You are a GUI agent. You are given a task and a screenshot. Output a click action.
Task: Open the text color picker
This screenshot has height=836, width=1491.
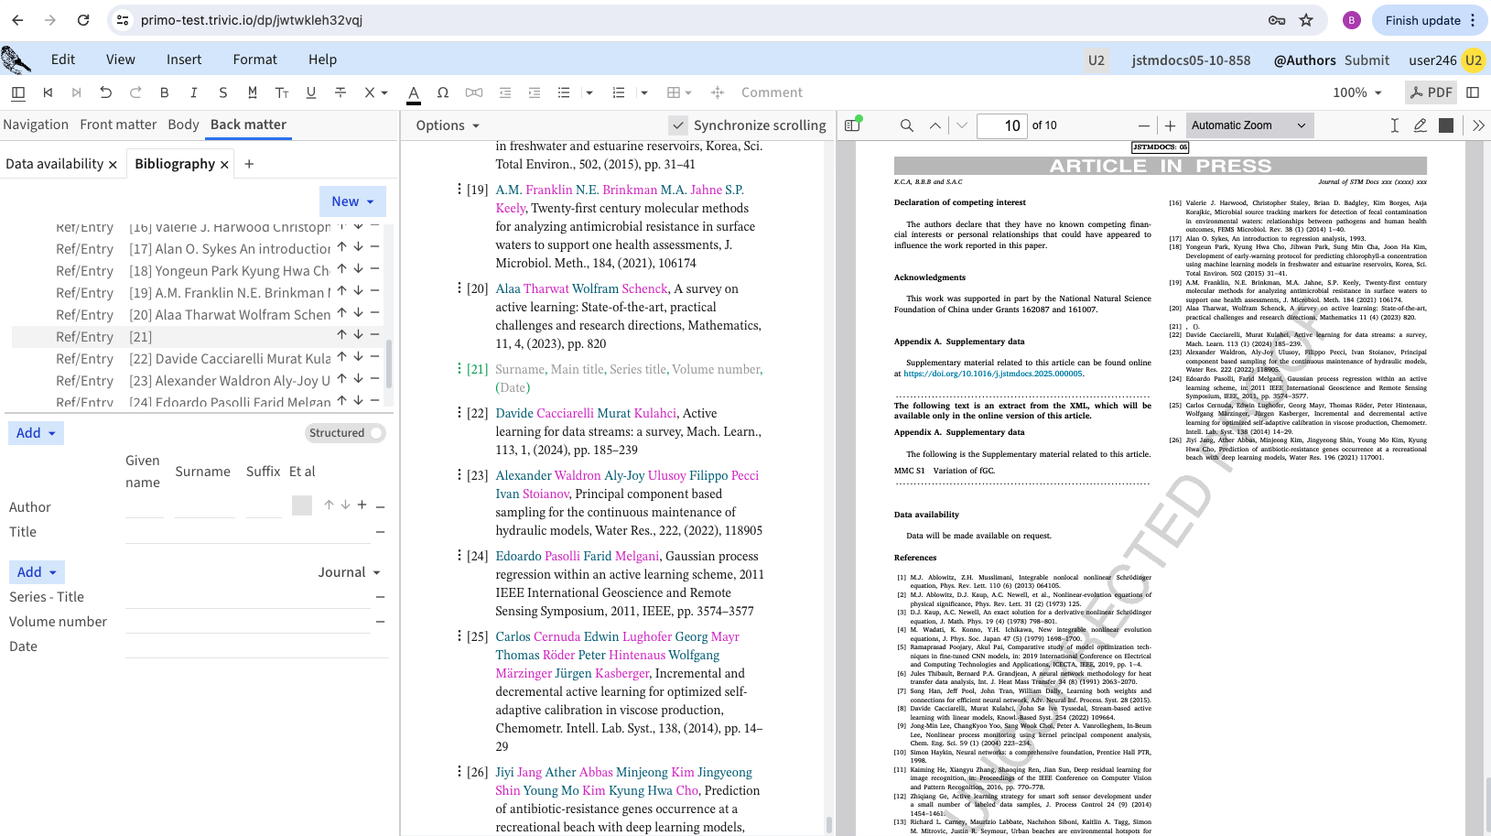[414, 92]
